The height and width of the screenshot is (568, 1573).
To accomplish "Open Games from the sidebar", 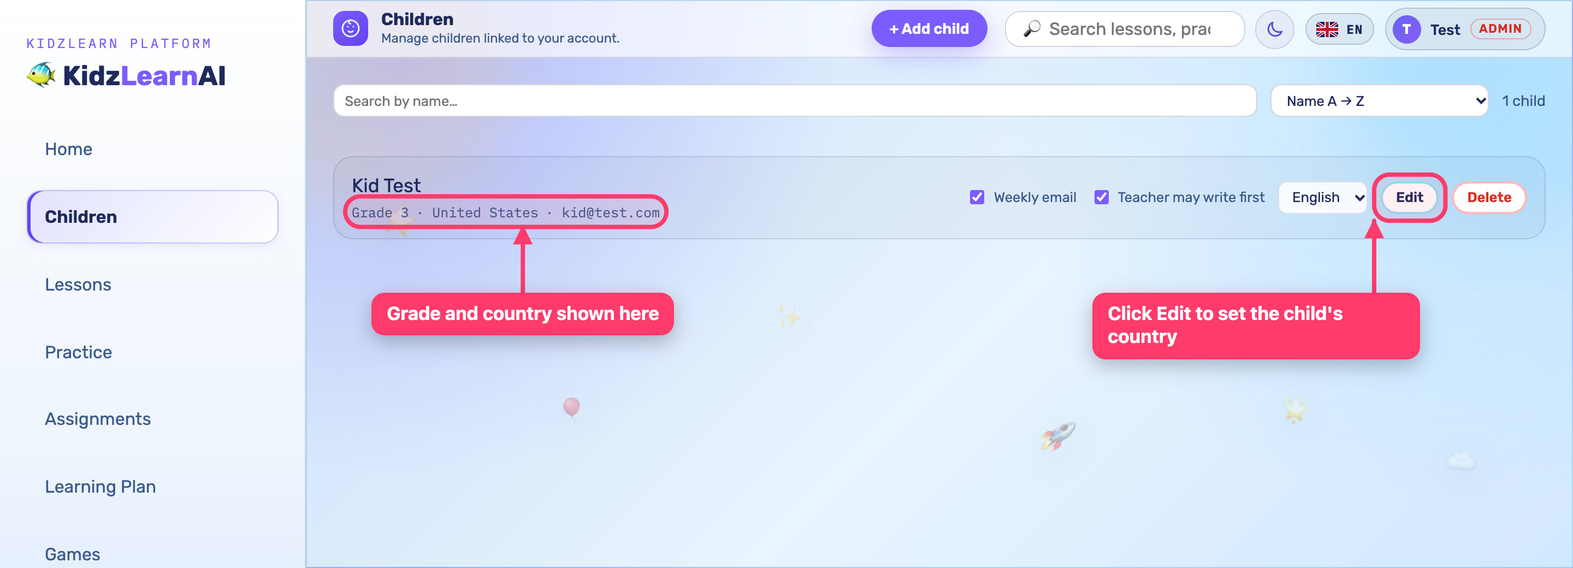I will (153, 554).
